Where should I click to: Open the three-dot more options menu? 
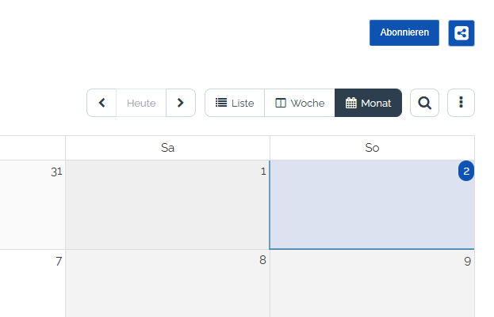click(x=461, y=103)
